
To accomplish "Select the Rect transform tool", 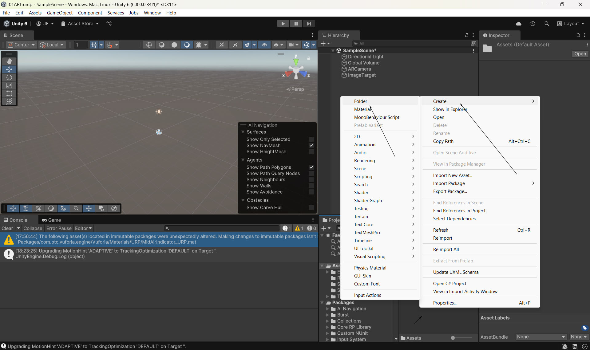I will pos(9,93).
